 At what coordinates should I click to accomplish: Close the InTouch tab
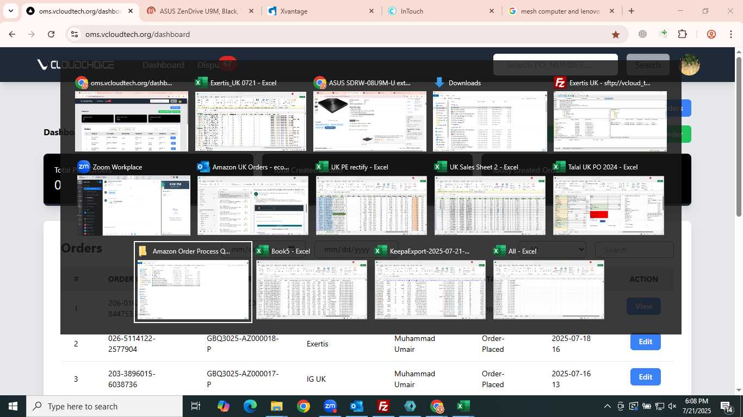[492, 11]
